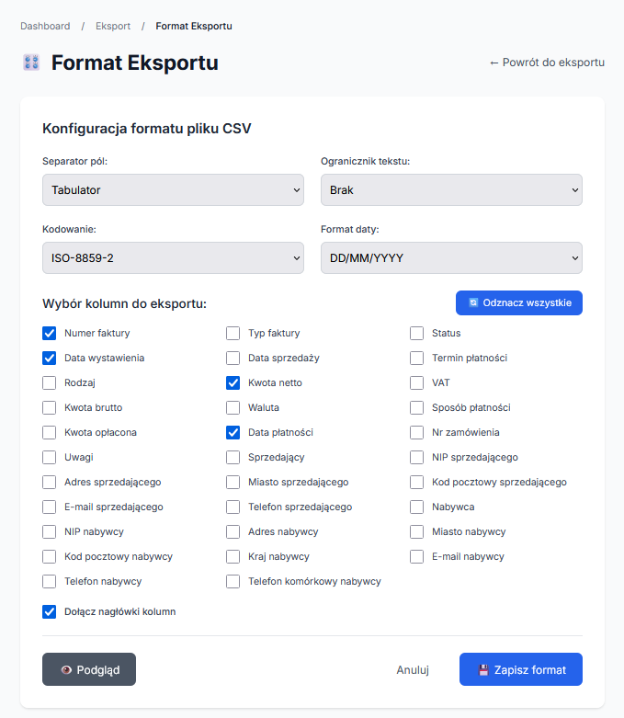Click the Zapisz format button

click(520, 670)
